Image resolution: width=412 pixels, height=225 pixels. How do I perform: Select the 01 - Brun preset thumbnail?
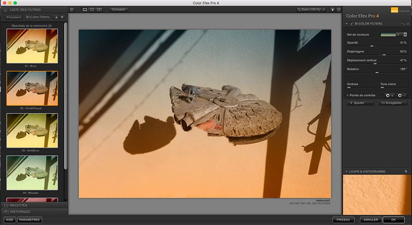click(x=32, y=46)
